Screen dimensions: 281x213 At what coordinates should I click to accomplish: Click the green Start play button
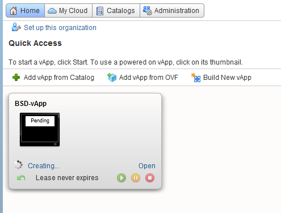[x=121, y=178]
